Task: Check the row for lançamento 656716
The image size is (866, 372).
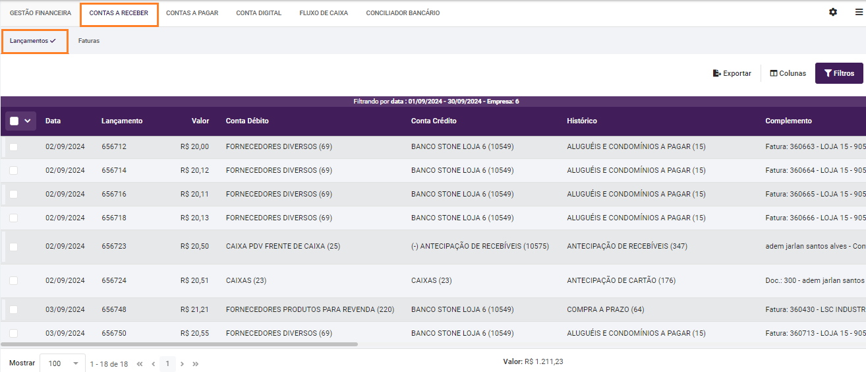Action: [14, 195]
